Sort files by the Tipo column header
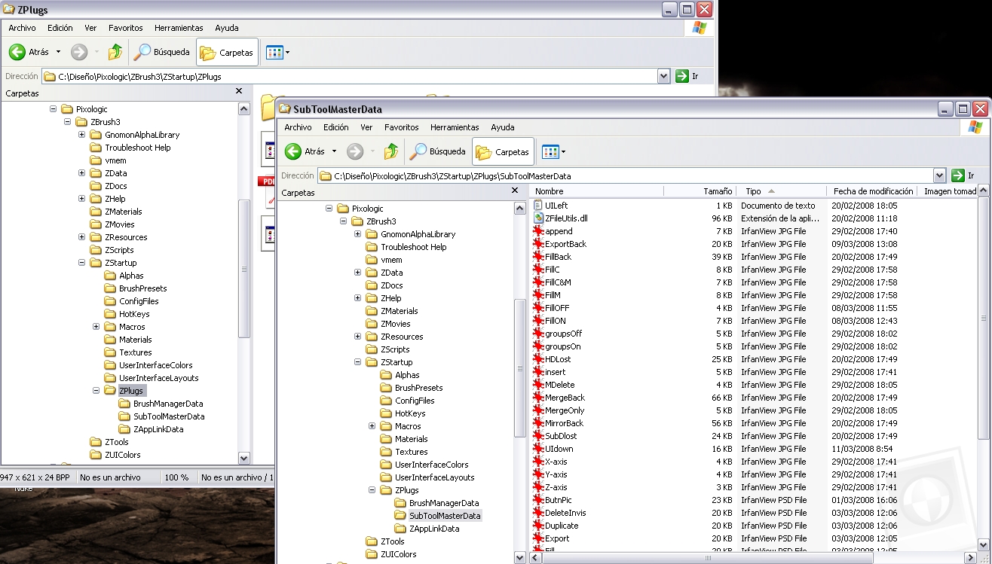 (x=781, y=191)
